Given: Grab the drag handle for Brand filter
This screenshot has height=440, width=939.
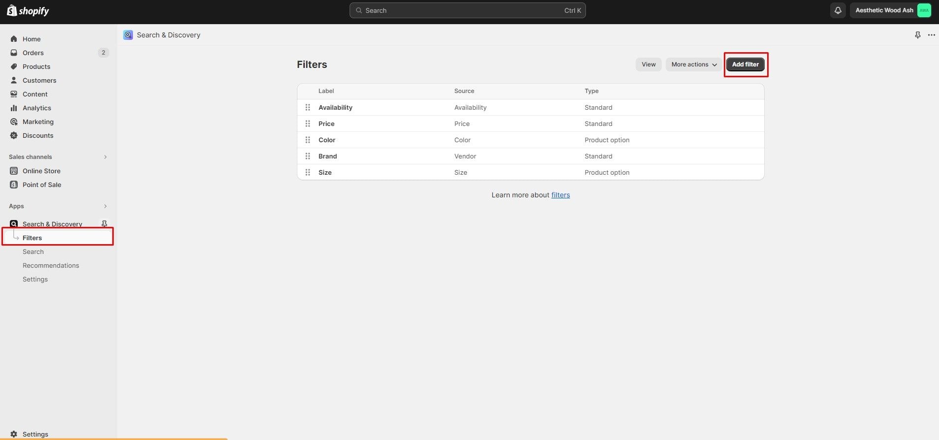Looking at the screenshot, I should (308, 156).
